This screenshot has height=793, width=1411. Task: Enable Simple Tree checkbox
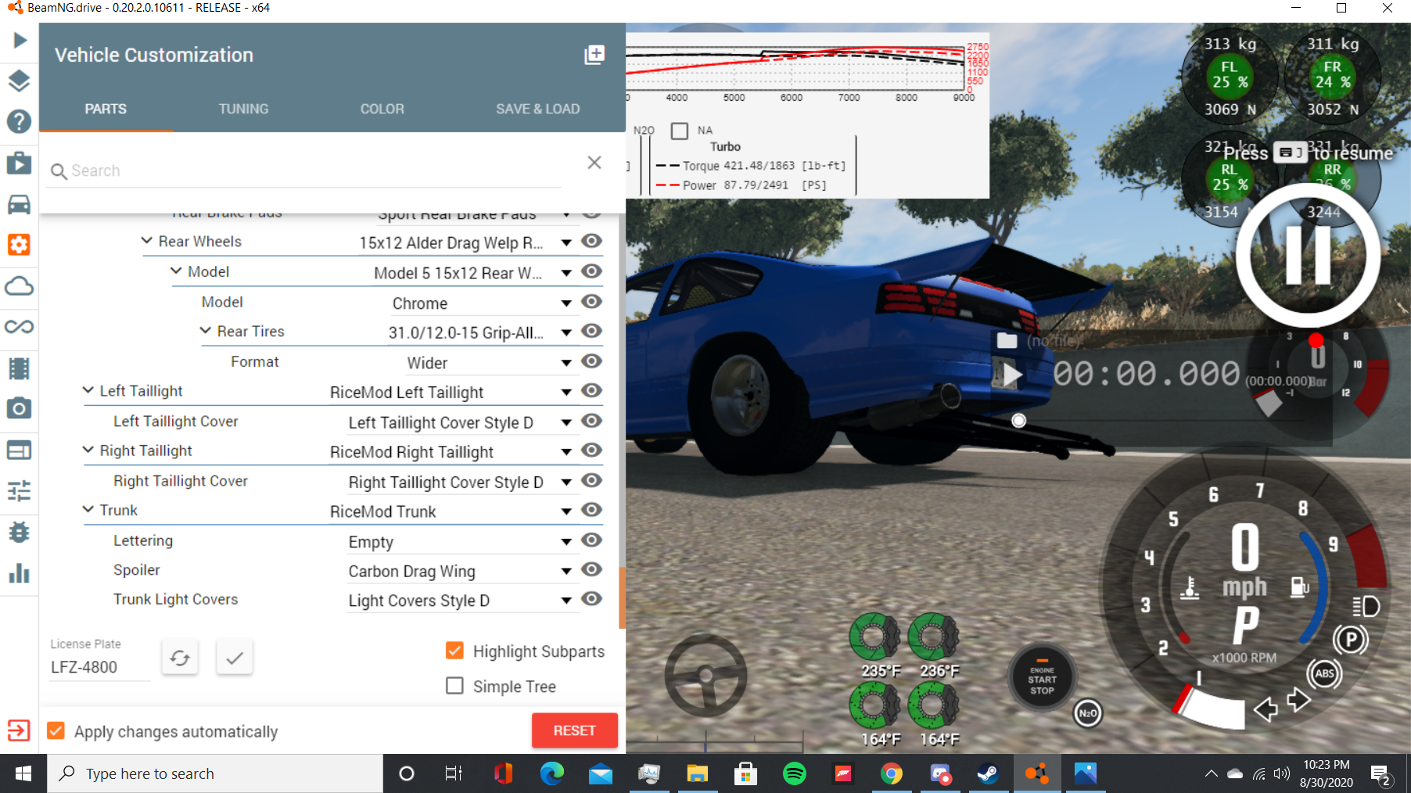coord(454,686)
